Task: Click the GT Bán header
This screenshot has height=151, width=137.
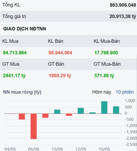Action: pyautogui.click(x=56, y=64)
